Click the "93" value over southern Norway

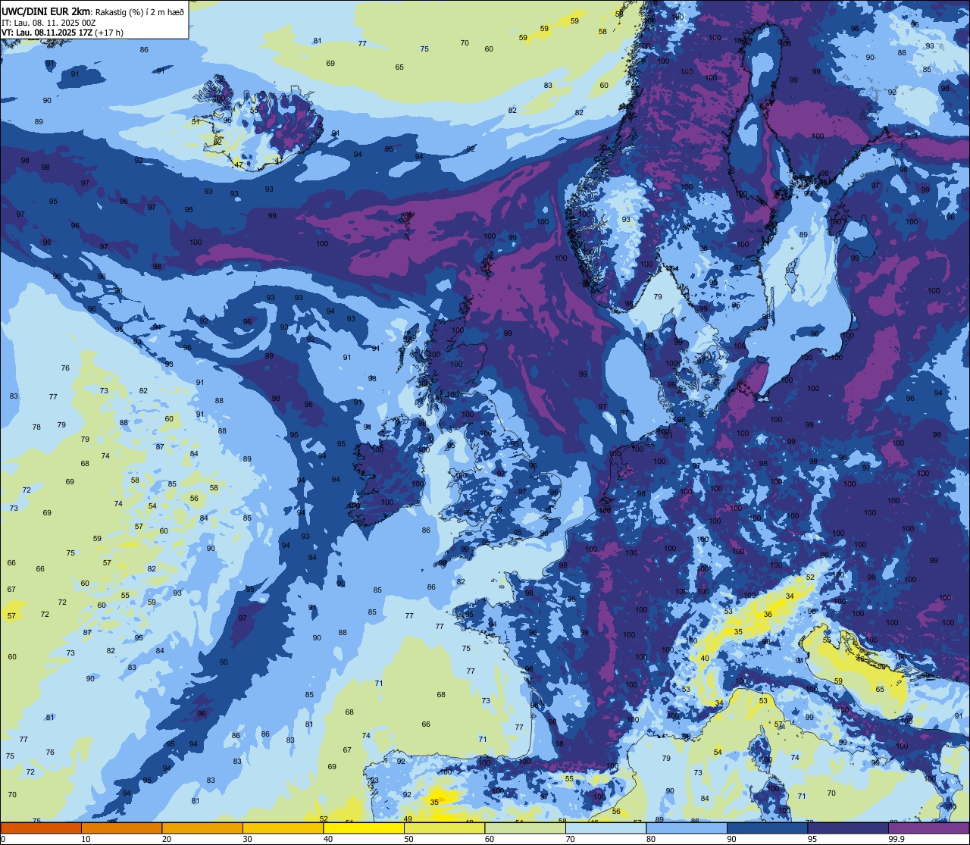626,220
